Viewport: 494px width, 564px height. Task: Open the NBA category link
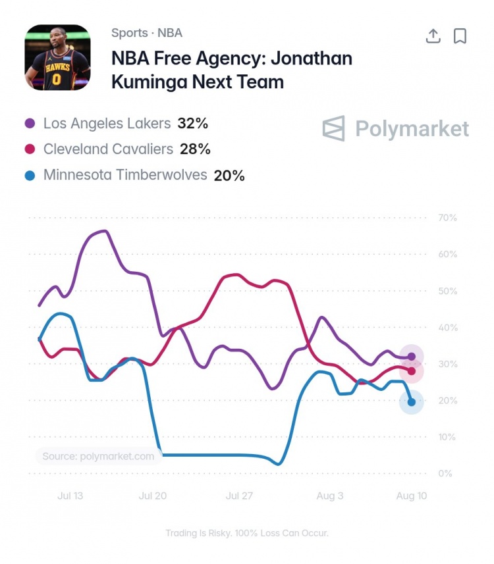[170, 33]
